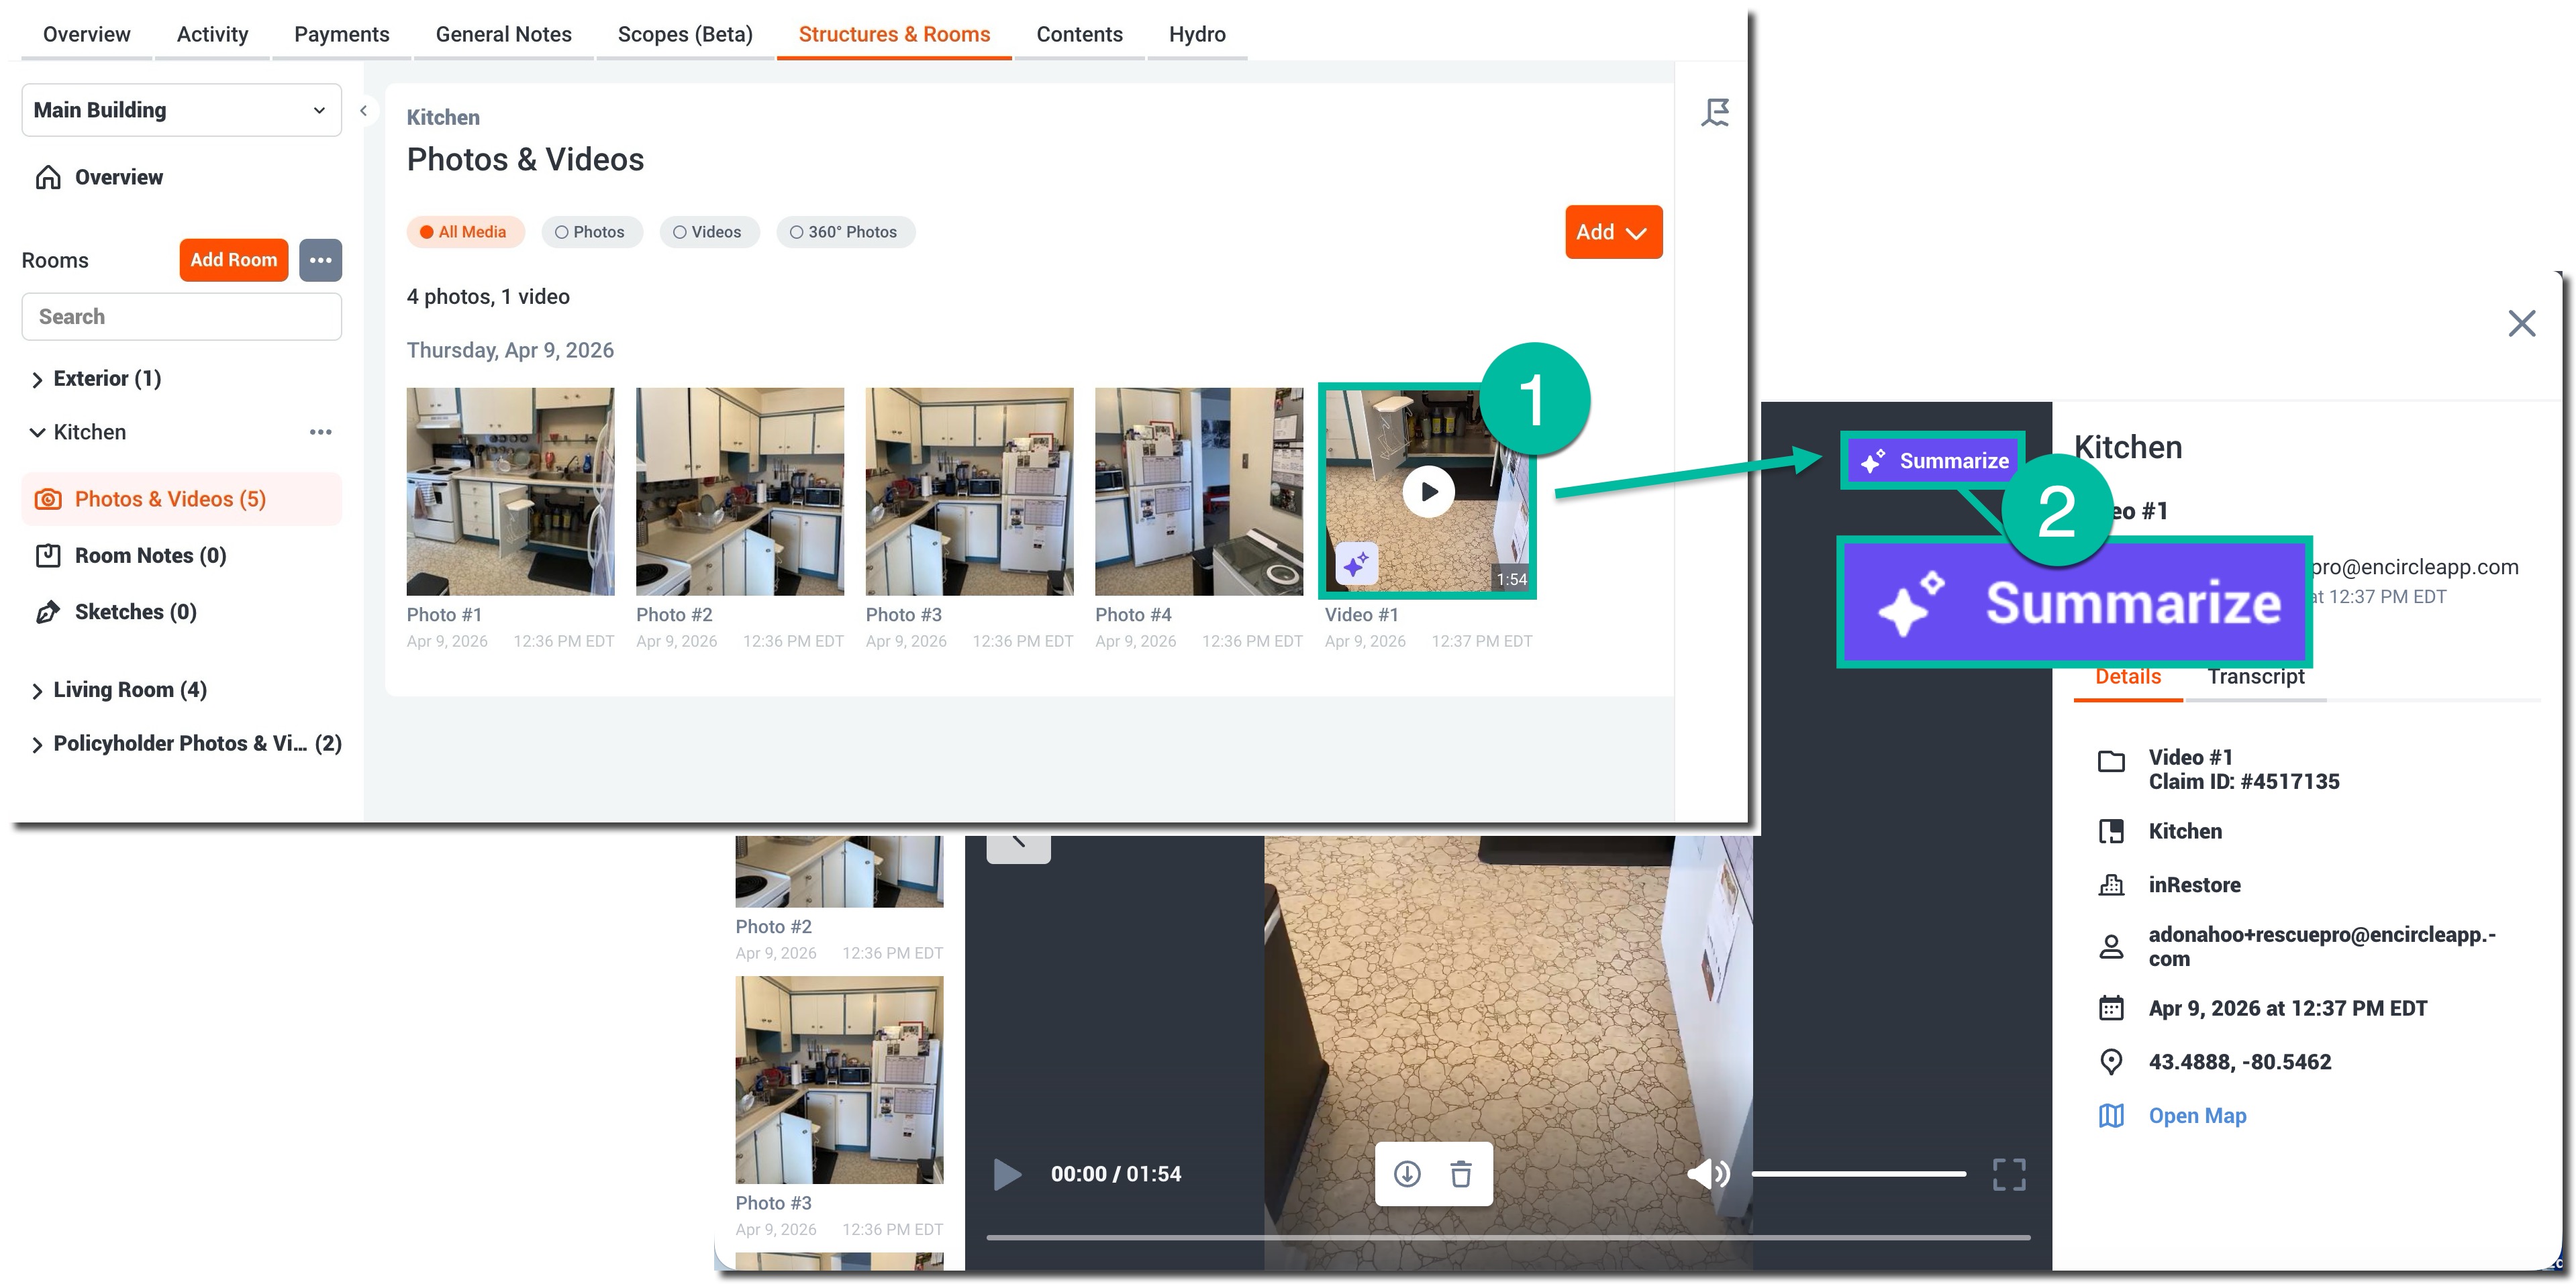Open Main Building structure dropdown
This screenshot has width=2576, height=1284.
click(181, 110)
